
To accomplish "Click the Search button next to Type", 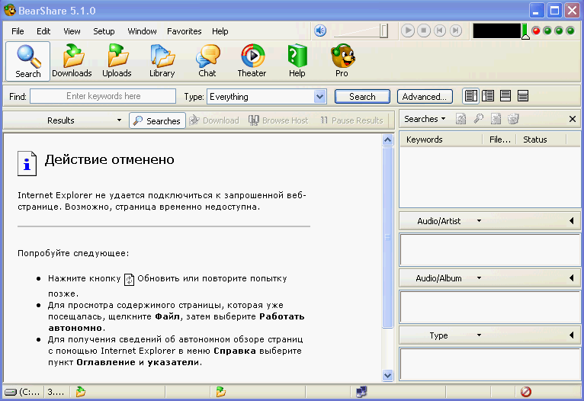I will [x=362, y=96].
